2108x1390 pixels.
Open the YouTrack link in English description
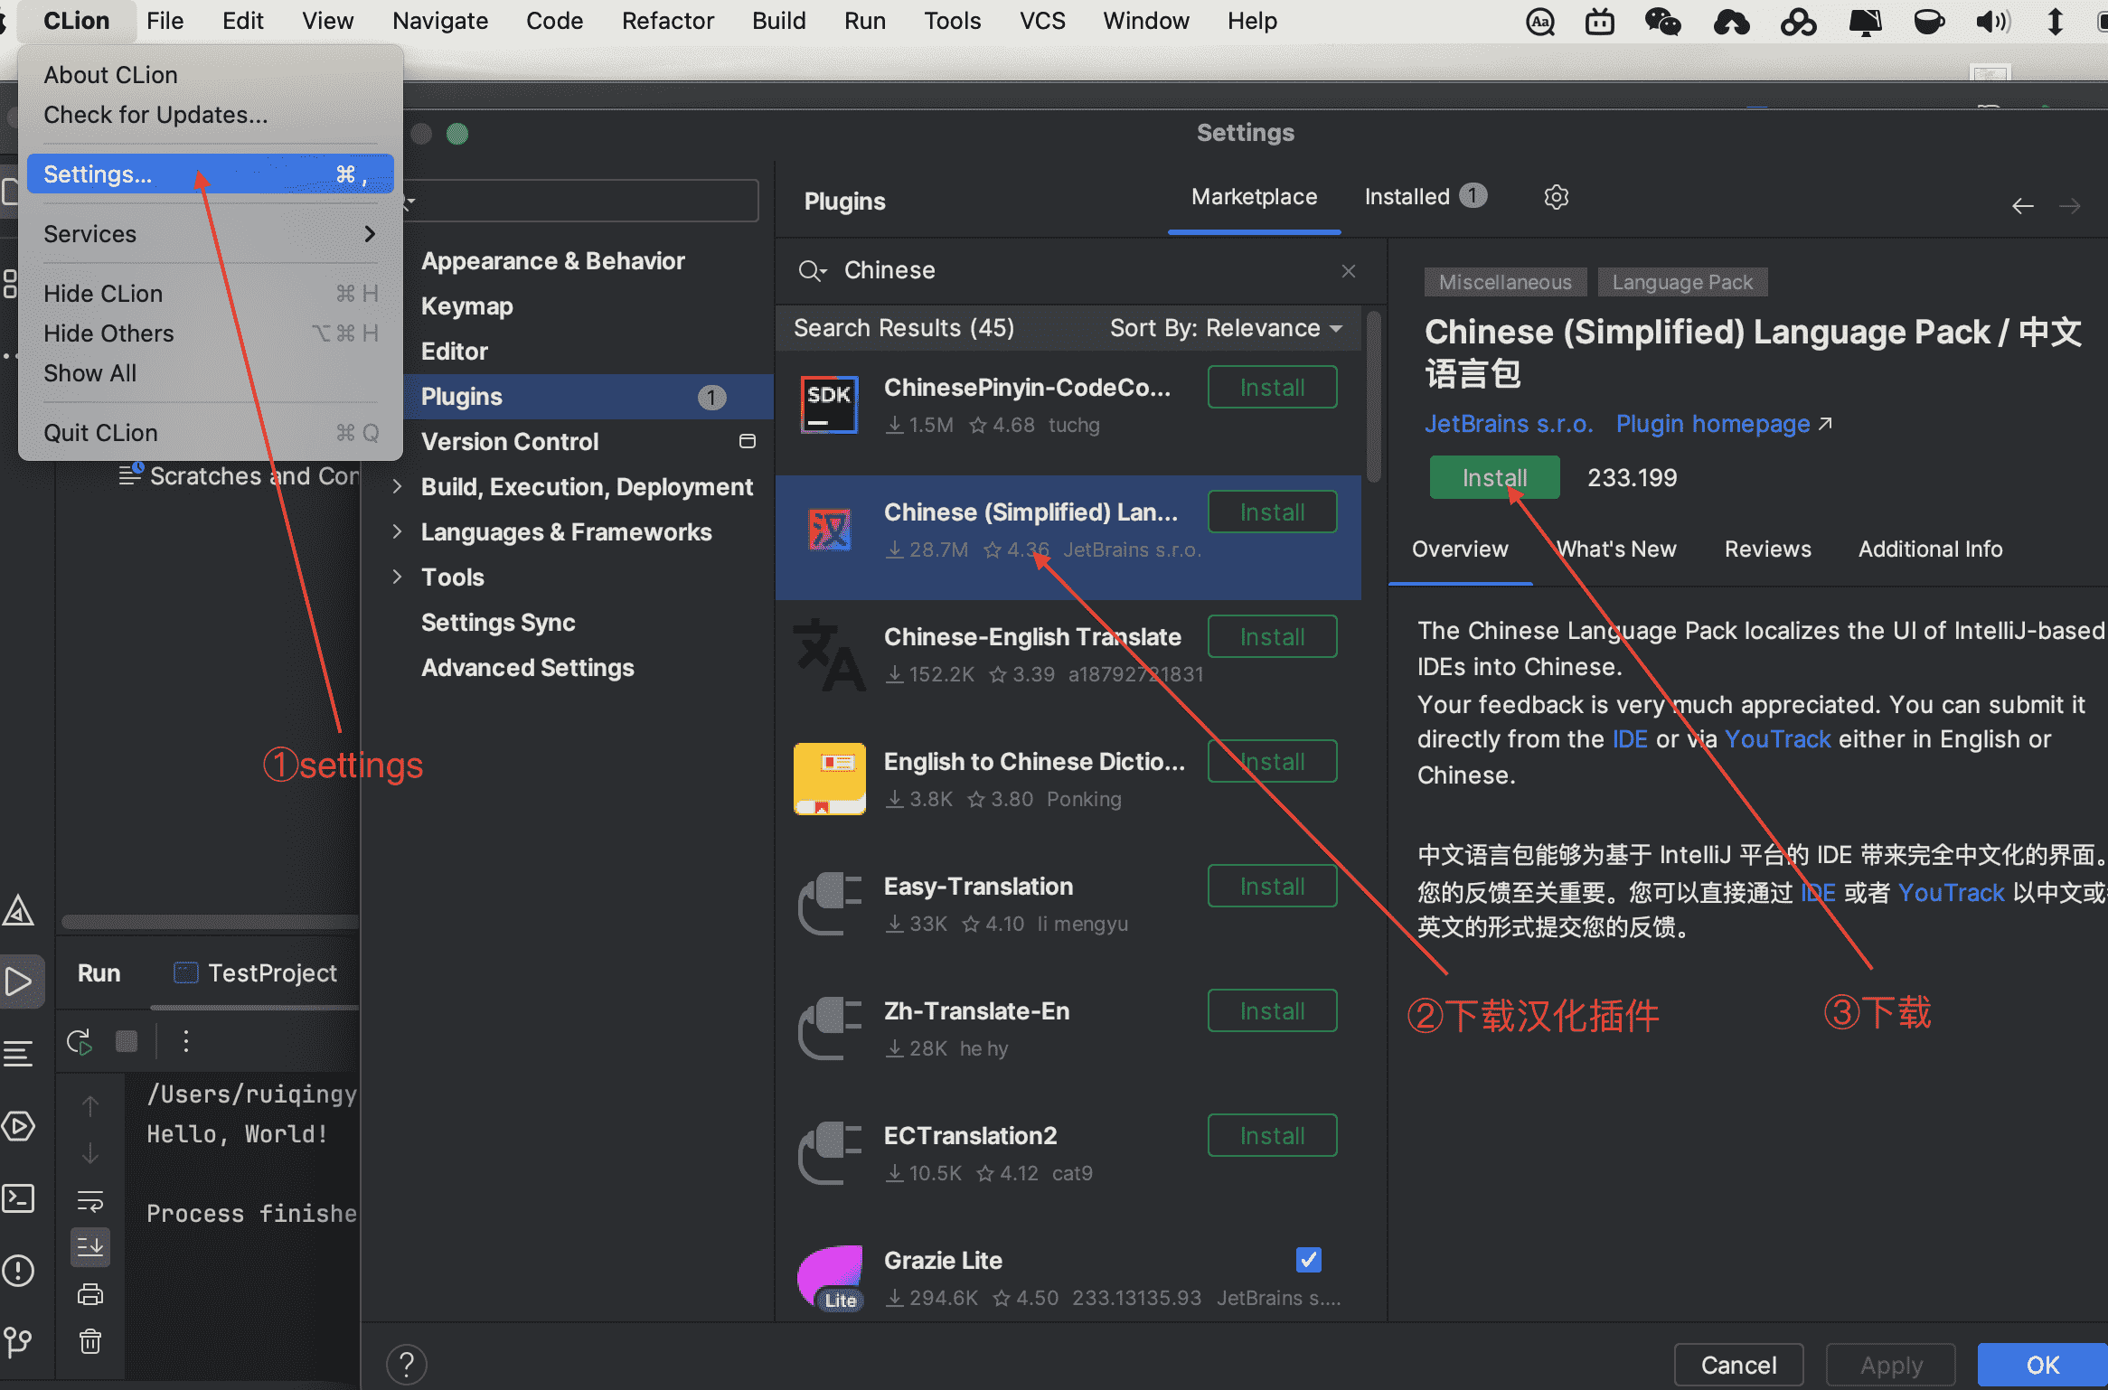[1777, 739]
